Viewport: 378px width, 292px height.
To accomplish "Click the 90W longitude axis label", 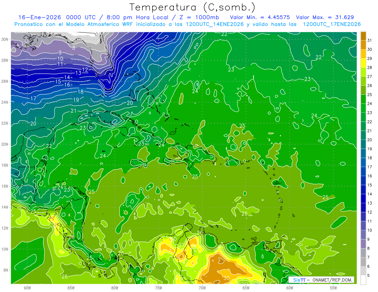I will [x=27, y=288].
